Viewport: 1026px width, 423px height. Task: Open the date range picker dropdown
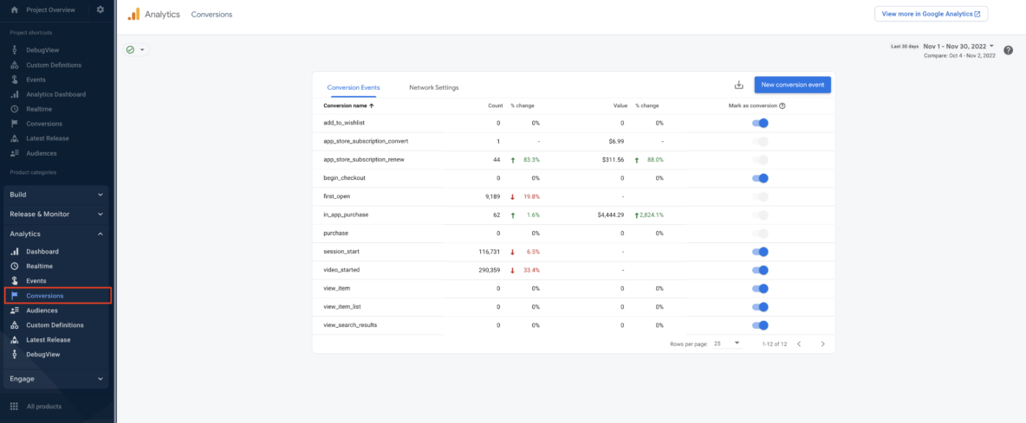(959, 46)
